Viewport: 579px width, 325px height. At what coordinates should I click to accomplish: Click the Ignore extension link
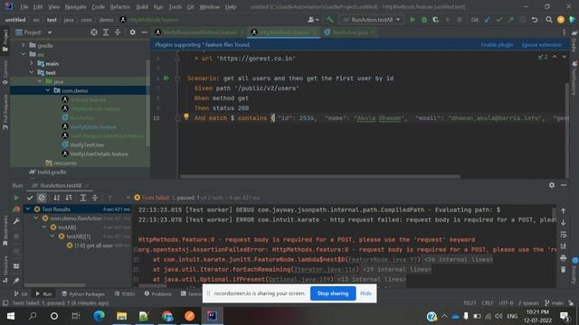coord(541,44)
